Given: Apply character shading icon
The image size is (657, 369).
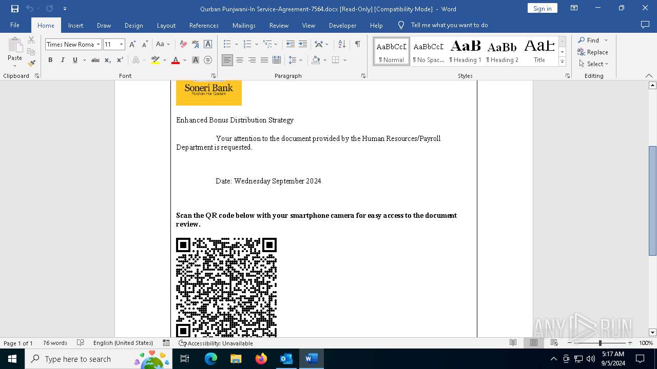Looking at the screenshot, I should [196, 60].
